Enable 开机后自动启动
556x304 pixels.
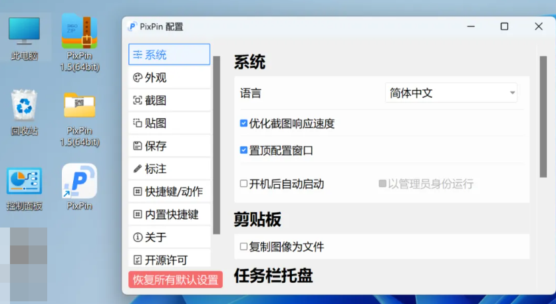pyautogui.click(x=243, y=184)
